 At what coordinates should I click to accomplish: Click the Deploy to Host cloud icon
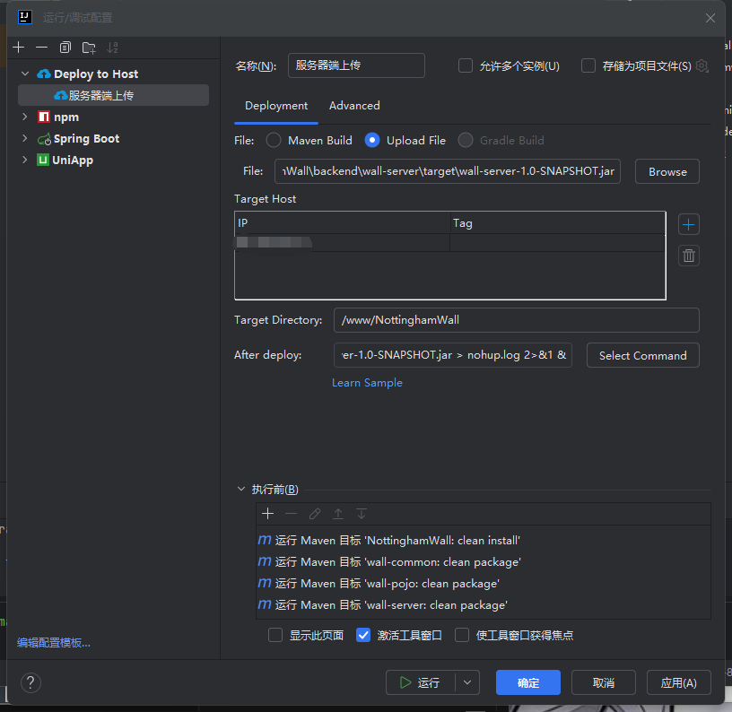coord(44,74)
